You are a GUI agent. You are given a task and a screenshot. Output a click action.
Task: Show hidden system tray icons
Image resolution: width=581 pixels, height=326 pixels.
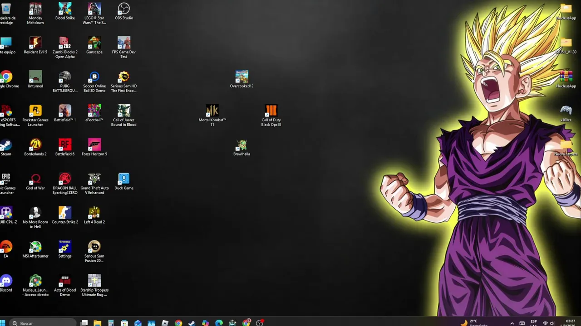coord(512,323)
